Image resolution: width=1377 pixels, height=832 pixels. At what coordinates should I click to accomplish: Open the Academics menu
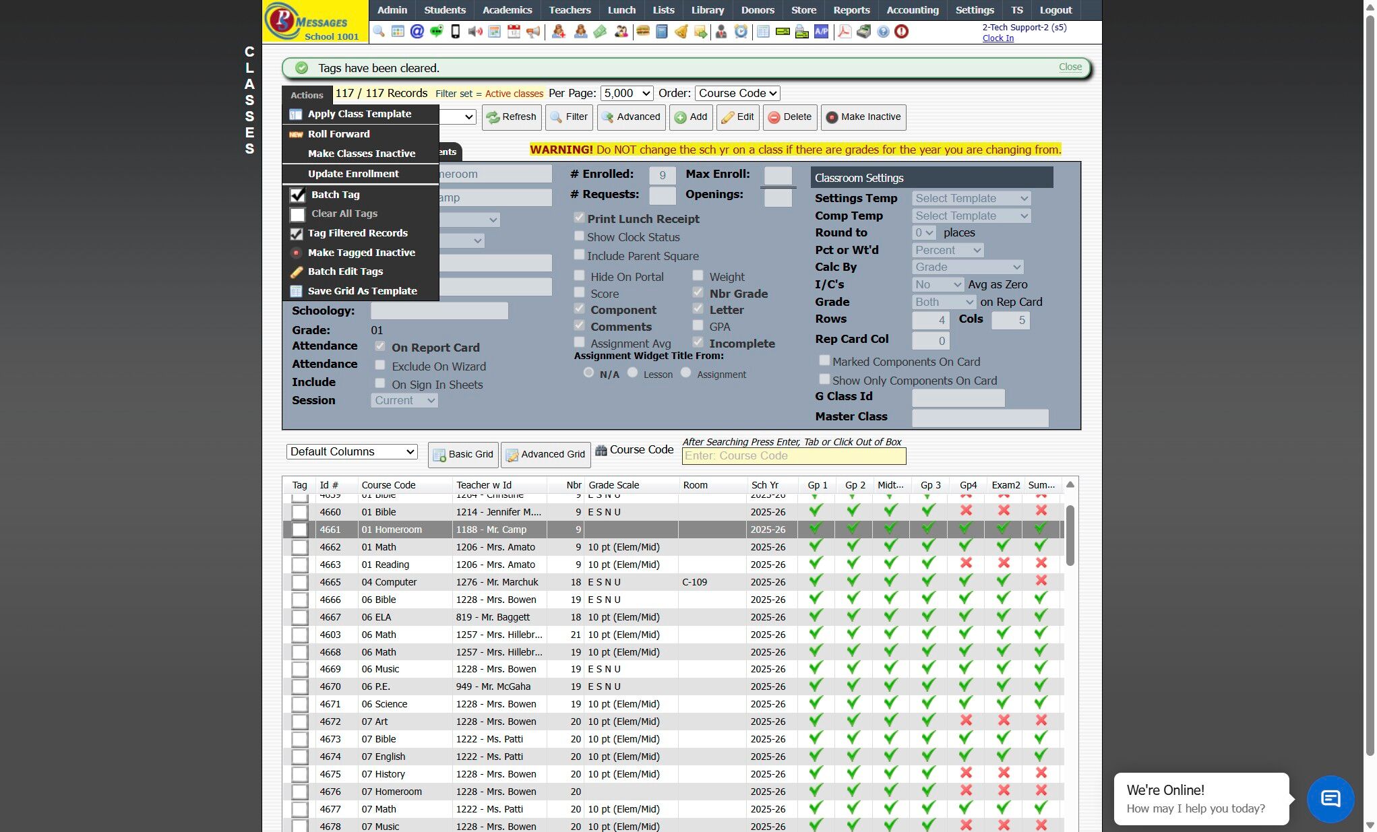tap(507, 10)
